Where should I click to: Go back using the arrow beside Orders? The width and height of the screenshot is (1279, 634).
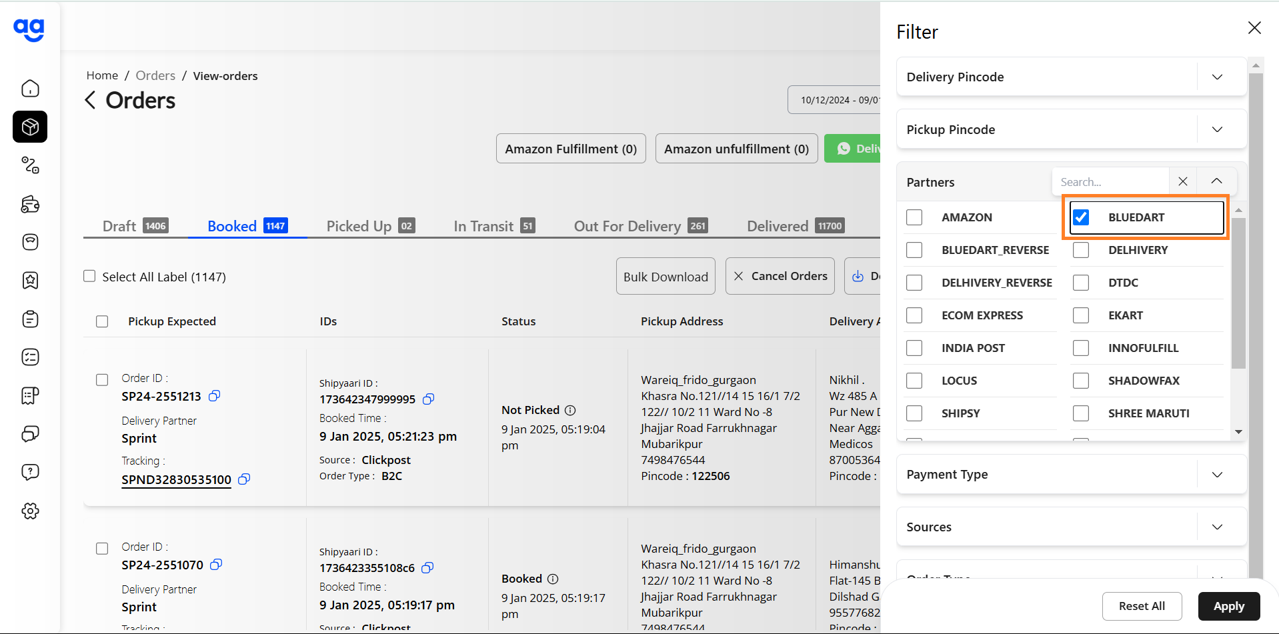pos(91,100)
